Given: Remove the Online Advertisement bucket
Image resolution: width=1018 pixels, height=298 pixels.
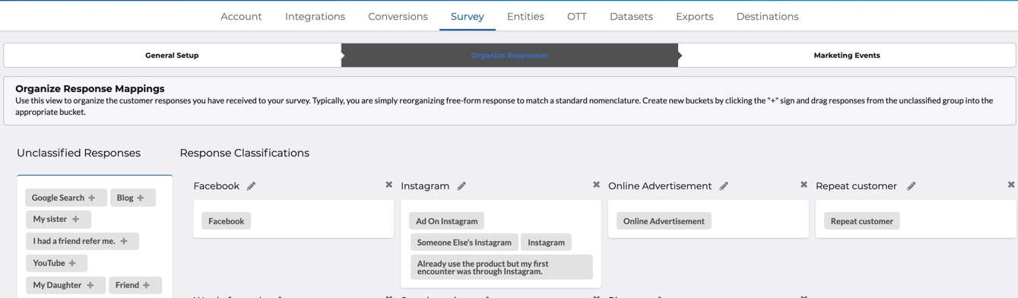Looking at the screenshot, I should 804,185.
